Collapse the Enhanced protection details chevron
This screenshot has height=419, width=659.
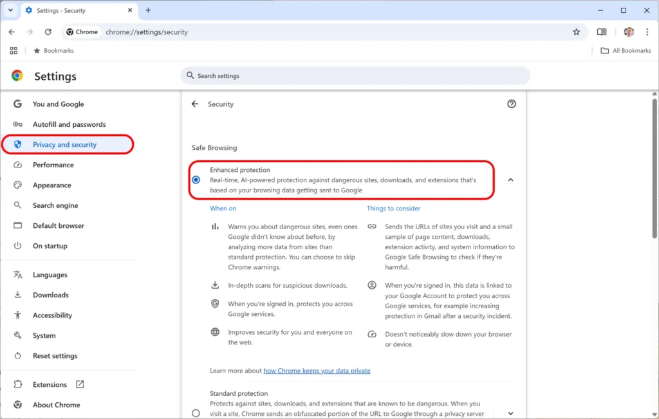510,180
